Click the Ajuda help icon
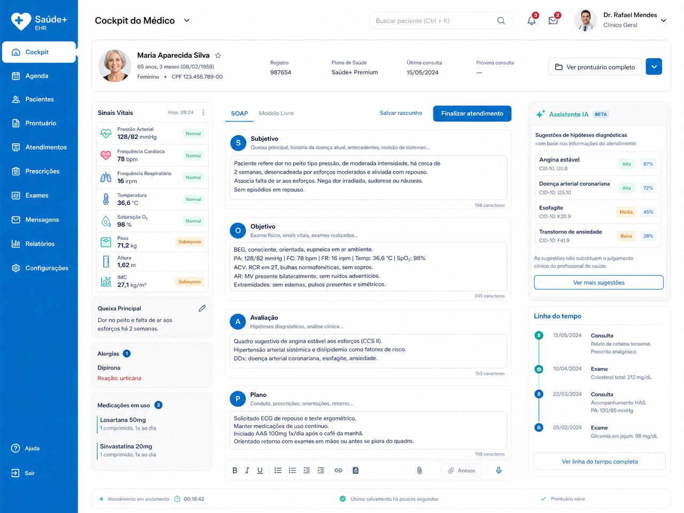 click(15, 448)
